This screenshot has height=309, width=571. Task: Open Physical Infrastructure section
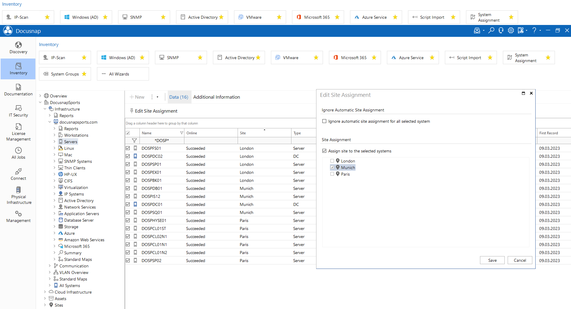pos(18,196)
